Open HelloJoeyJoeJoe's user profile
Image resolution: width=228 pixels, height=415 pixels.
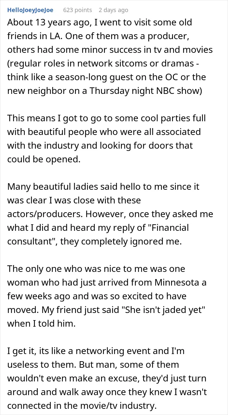(x=30, y=10)
